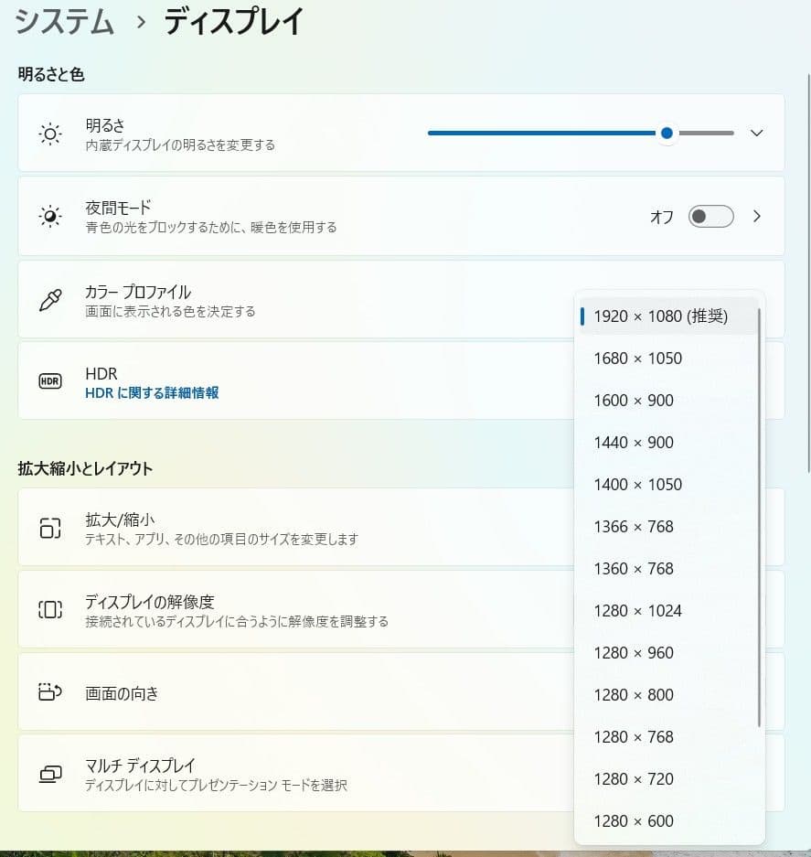Open the HDR に関する詳細情報 link
Screen dimensions: 811x857
point(152,391)
